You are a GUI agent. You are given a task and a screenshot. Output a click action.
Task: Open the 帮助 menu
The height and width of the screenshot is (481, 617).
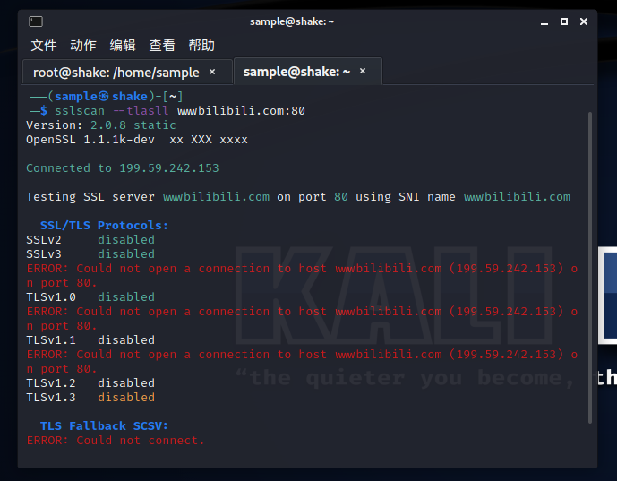[x=201, y=46]
